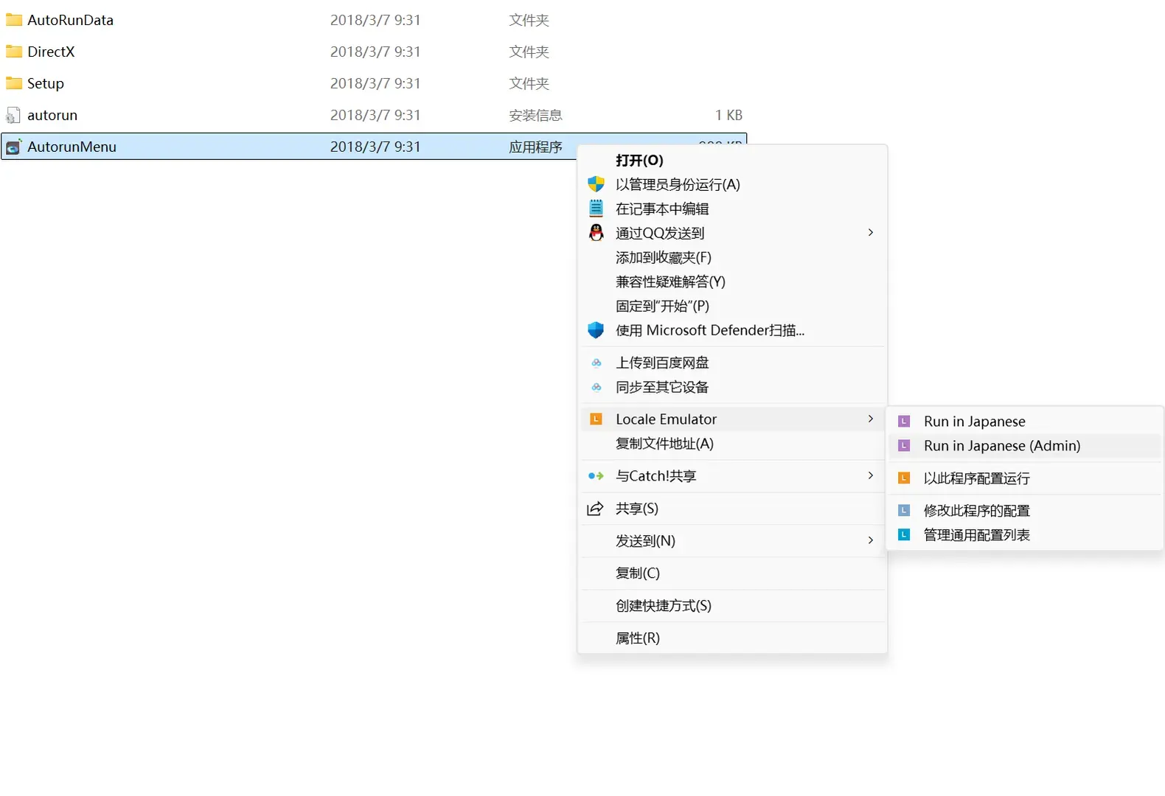Screen dimensions: 1165x796
Task: Click the purple icon beside Run in Japanese
Action: (x=904, y=422)
